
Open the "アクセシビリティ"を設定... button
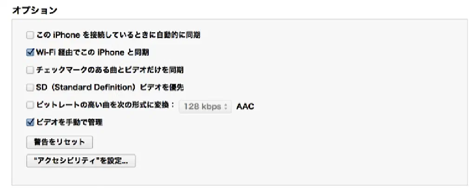tap(81, 161)
